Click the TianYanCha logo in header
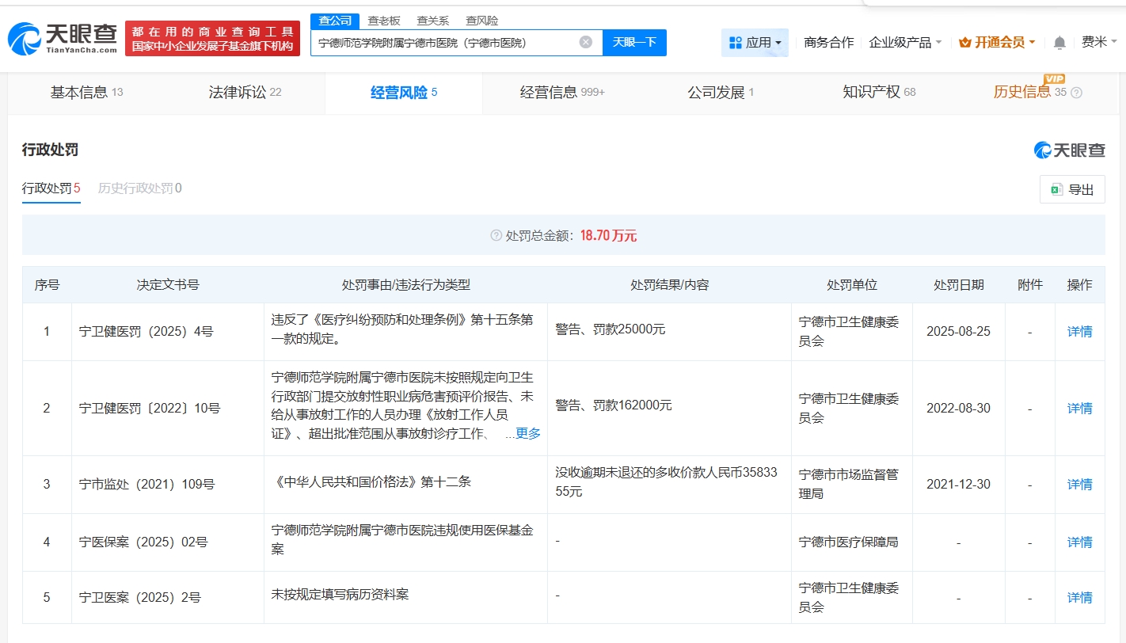 pos(62,38)
